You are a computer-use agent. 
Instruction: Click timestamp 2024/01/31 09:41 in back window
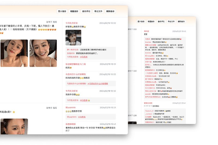tap(179, 103)
